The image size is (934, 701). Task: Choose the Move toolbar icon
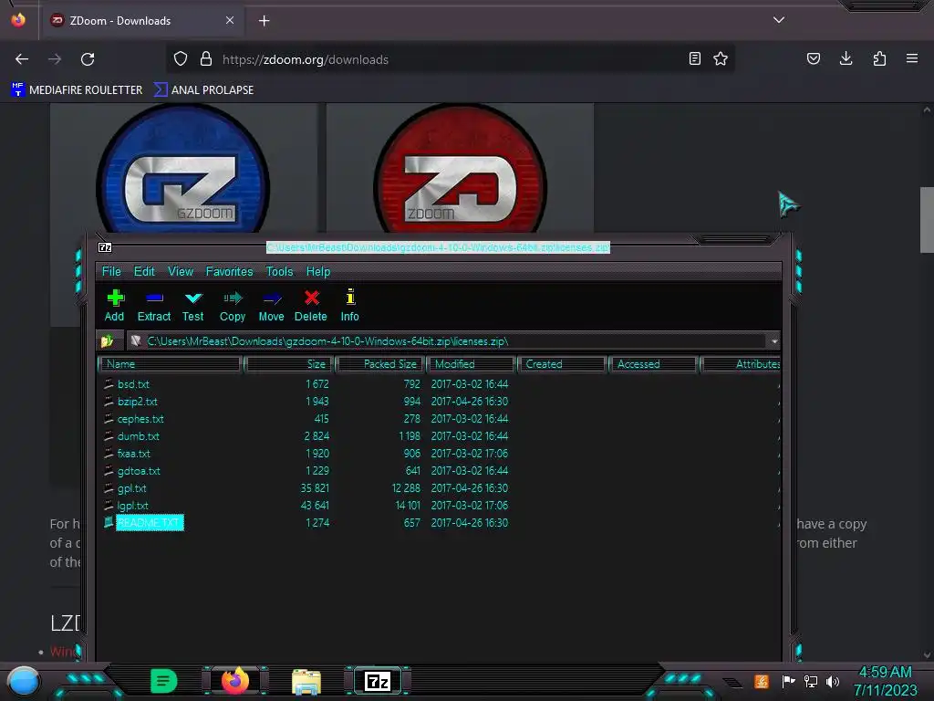click(271, 305)
